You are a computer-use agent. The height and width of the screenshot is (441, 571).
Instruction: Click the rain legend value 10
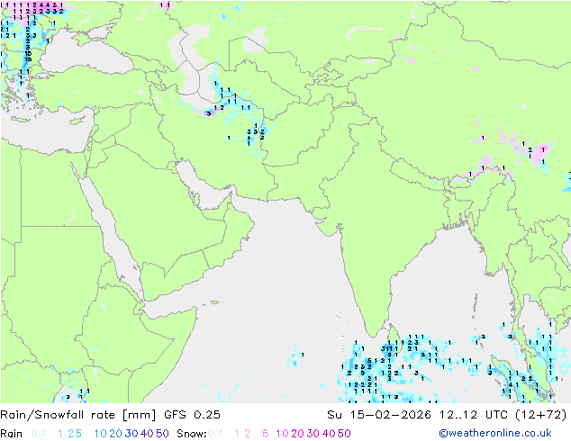100,434
